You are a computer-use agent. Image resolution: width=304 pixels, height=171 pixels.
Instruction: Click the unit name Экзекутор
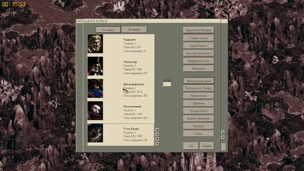coord(130,62)
